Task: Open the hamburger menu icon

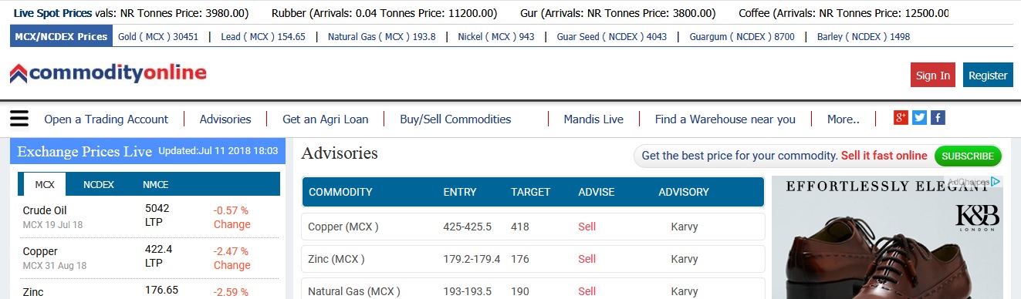Action: tap(19, 119)
